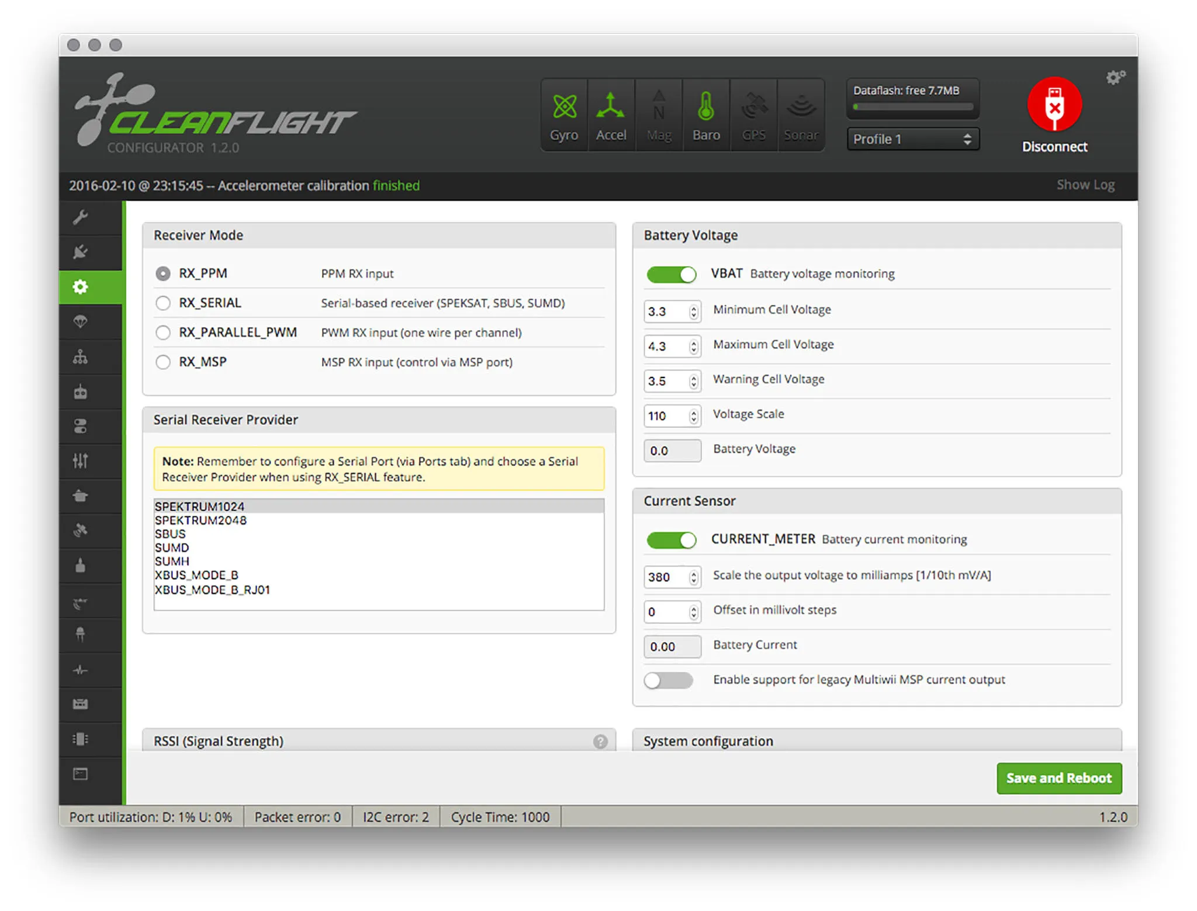Open the Ports plug icon tab
Image resolution: width=1197 pixels, height=911 pixels.
(81, 252)
